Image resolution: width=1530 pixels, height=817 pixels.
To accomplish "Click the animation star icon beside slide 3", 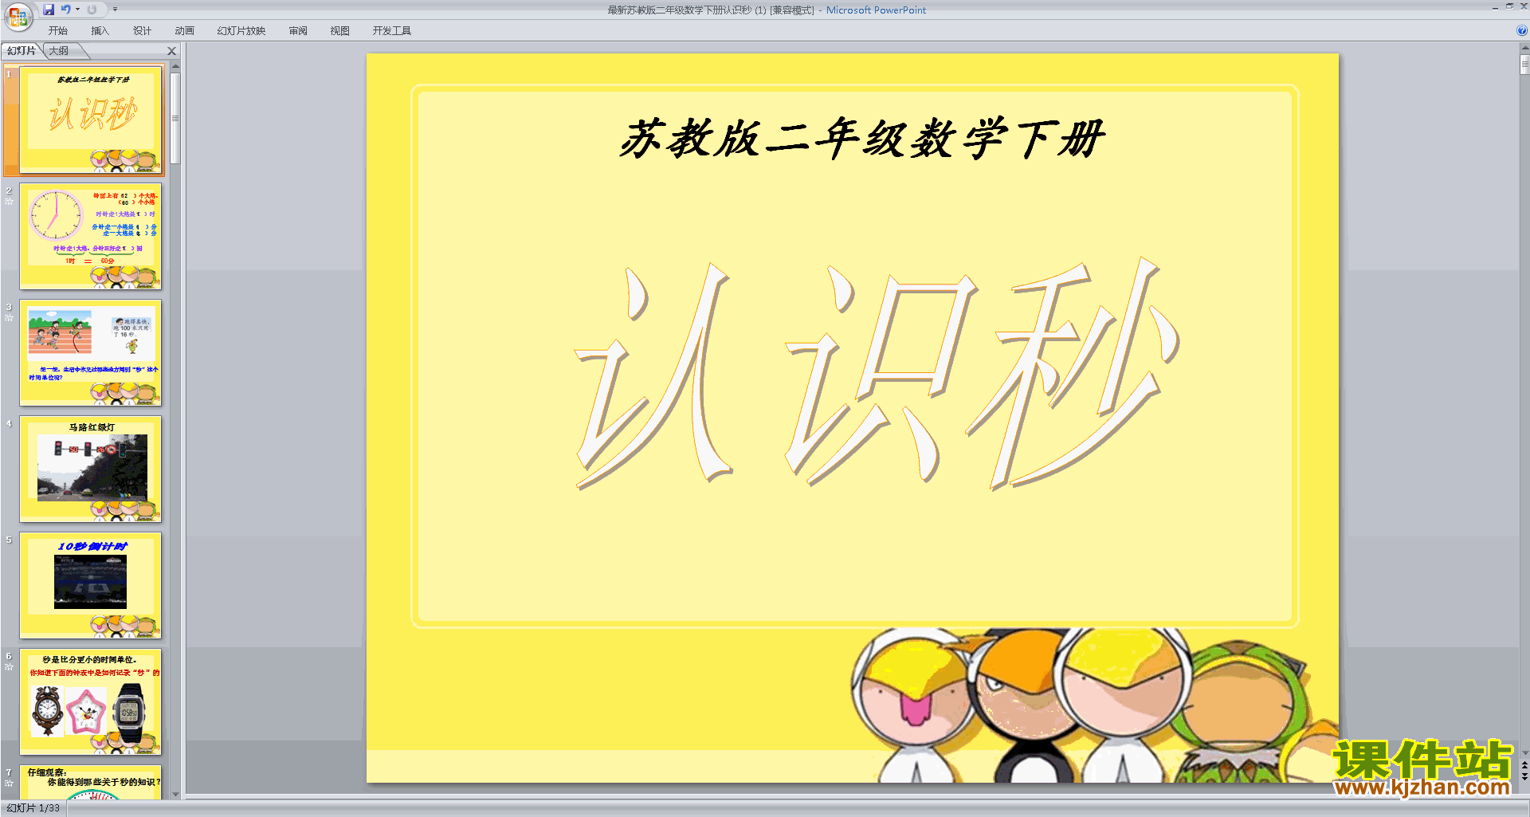I will click(x=9, y=318).
